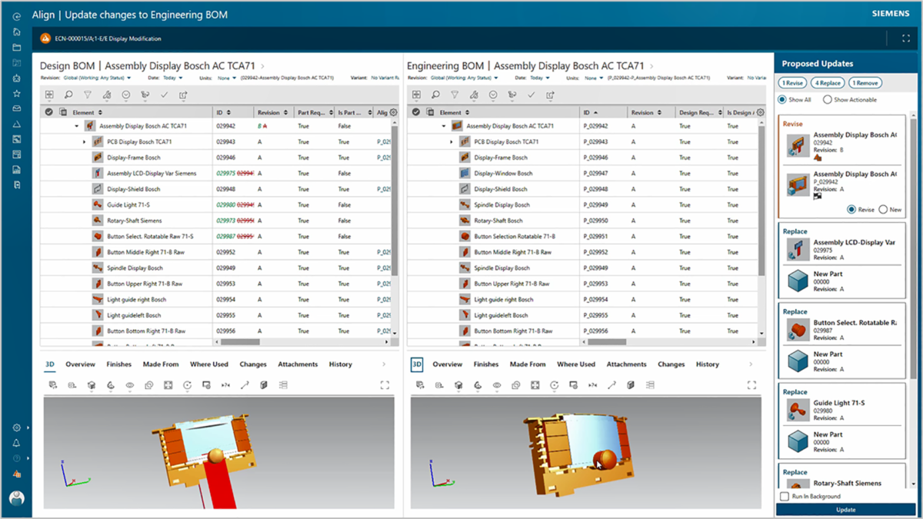This screenshot has height=519, width=923.
Task: Switch to Finishes tab in Engineering BOM
Action: (486, 364)
